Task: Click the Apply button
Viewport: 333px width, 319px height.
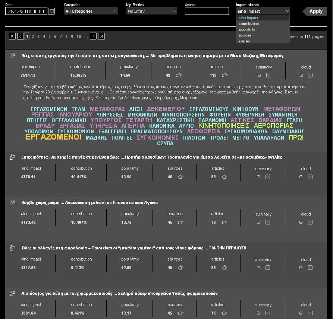Action: coord(315,11)
